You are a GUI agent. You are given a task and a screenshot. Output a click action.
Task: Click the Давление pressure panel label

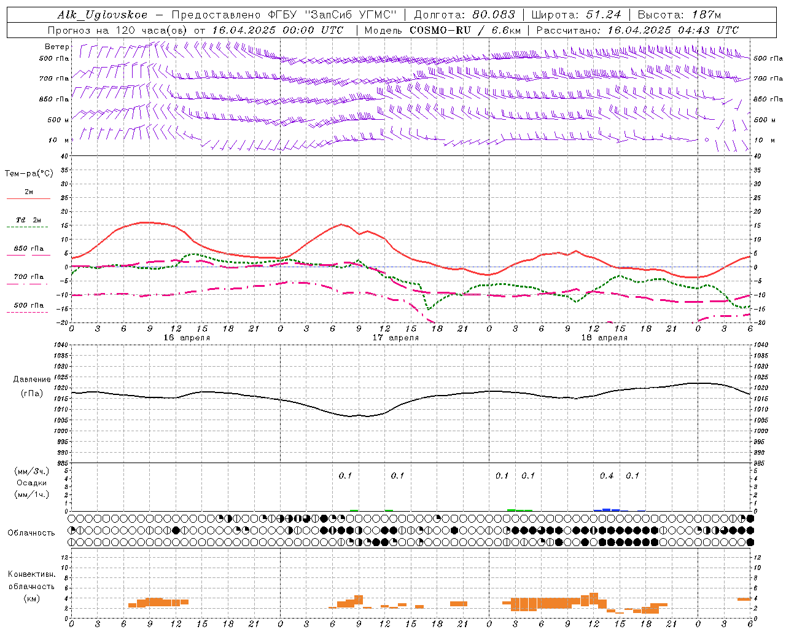coord(31,380)
